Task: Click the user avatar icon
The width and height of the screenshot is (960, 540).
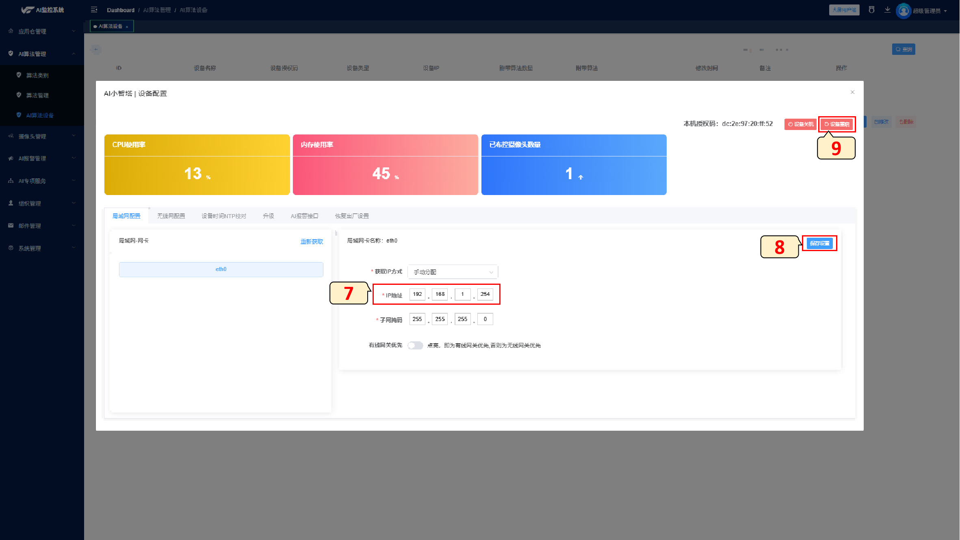Action: (903, 11)
